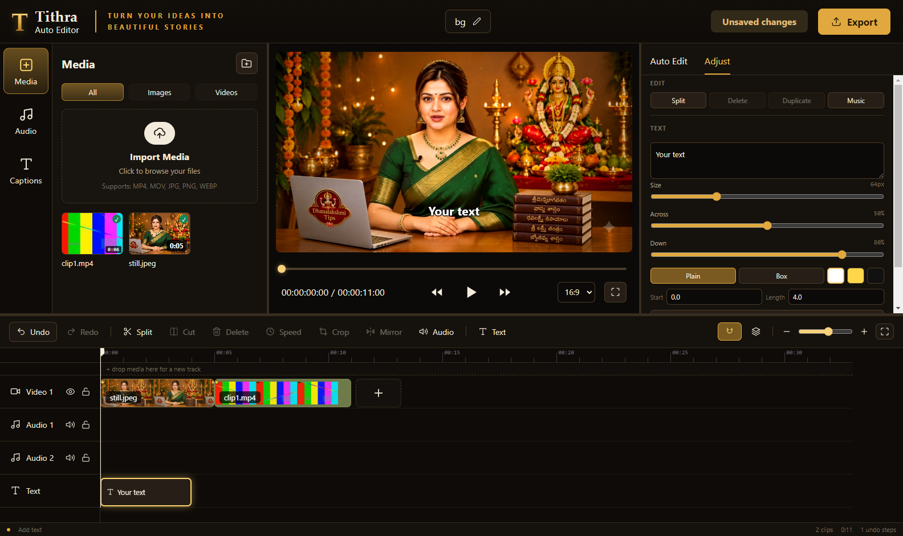
Task: Open the 16:9 aspect ratio dropdown
Action: pos(576,292)
